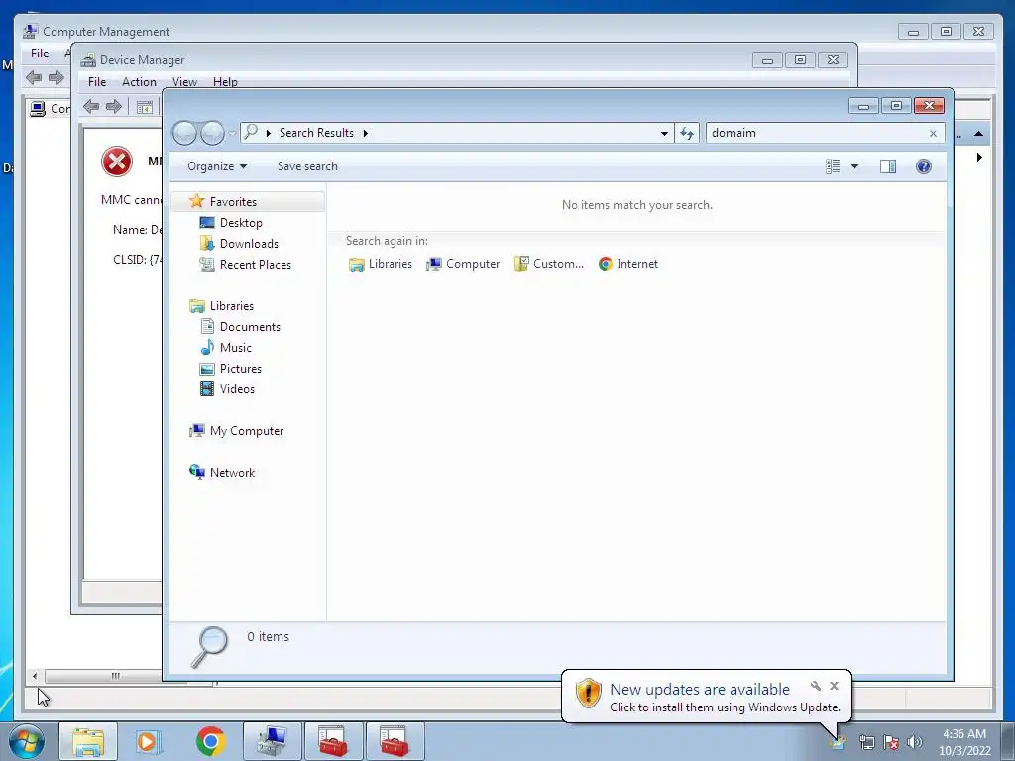Open address bar history dropdown
Viewport: 1015px width, 761px height.
[664, 134]
